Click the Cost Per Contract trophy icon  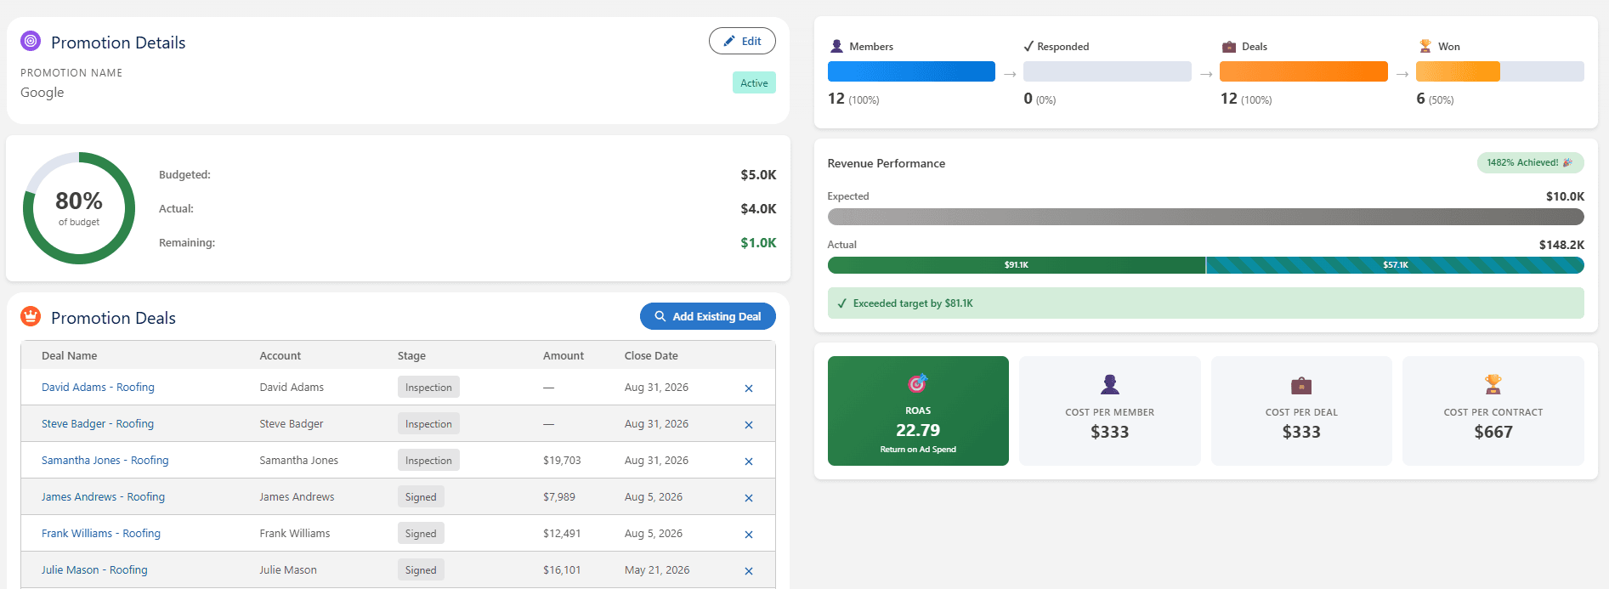pyautogui.click(x=1493, y=385)
